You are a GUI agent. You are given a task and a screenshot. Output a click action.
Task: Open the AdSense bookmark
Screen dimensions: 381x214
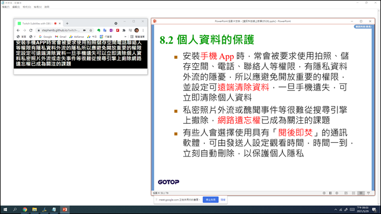coord(77,37)
